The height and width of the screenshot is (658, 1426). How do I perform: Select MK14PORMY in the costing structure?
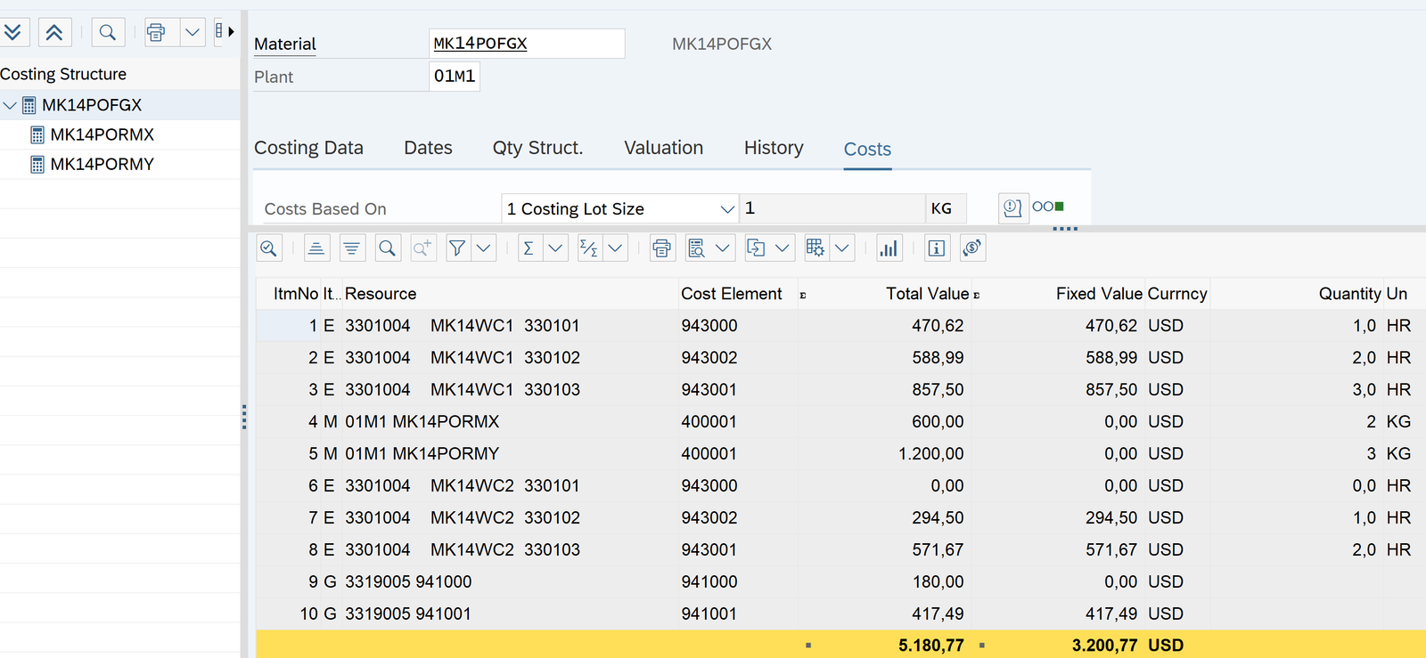click(x=102, y=164)
